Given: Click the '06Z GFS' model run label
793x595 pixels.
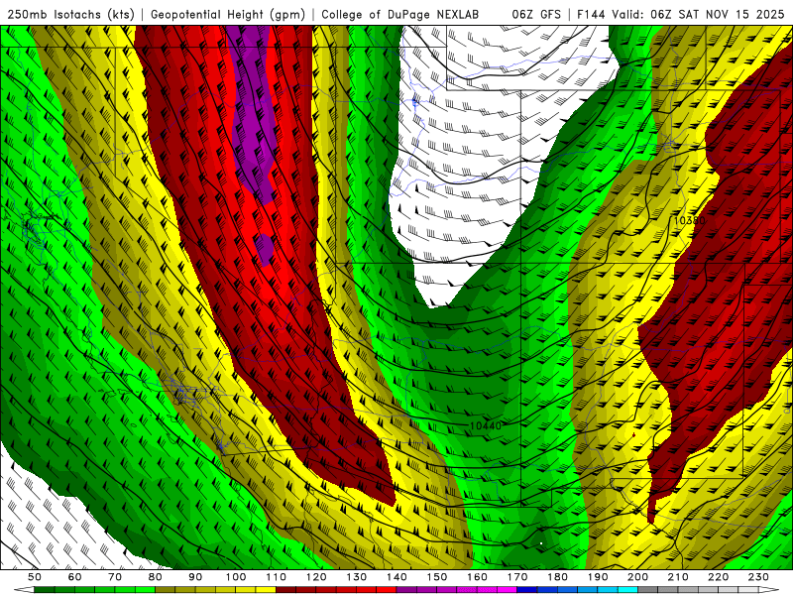Looking at the screenshot, I should (x=536, y=14).
